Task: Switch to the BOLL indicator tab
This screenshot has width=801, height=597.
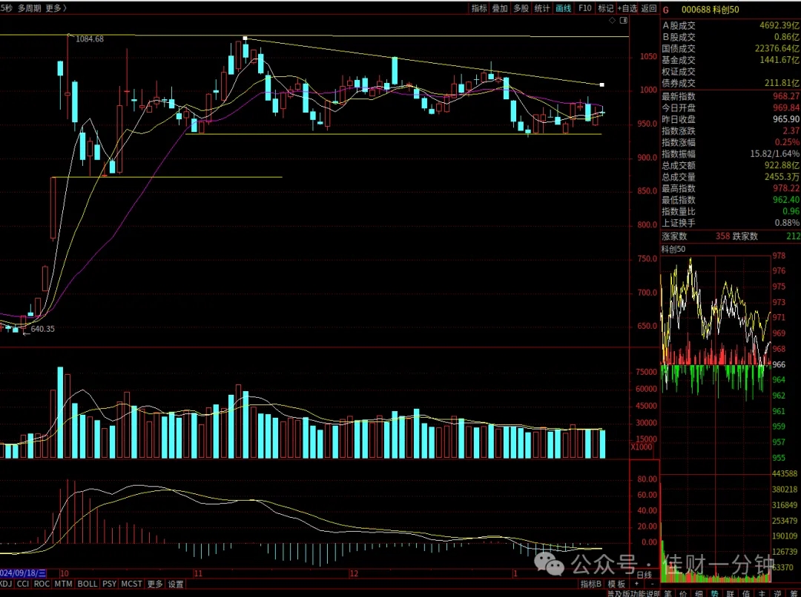Action: click(88, 584)
